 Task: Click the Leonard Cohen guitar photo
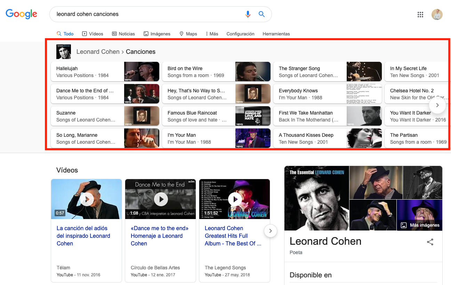[x=422, y=182]
